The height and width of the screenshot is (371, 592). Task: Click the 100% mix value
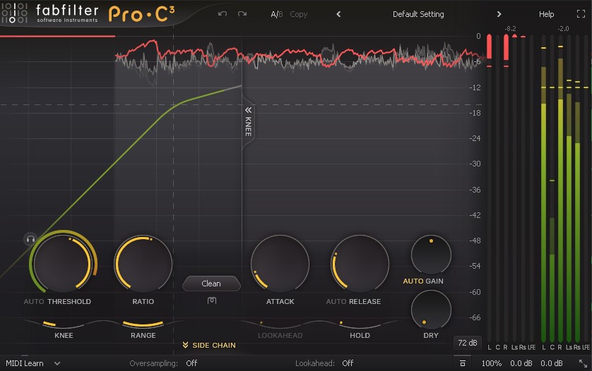491,363
